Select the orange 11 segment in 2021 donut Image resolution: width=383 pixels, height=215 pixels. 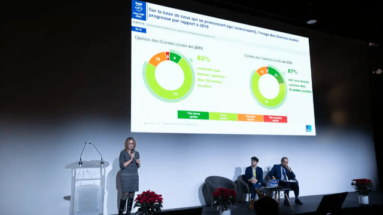click(262, 72)
